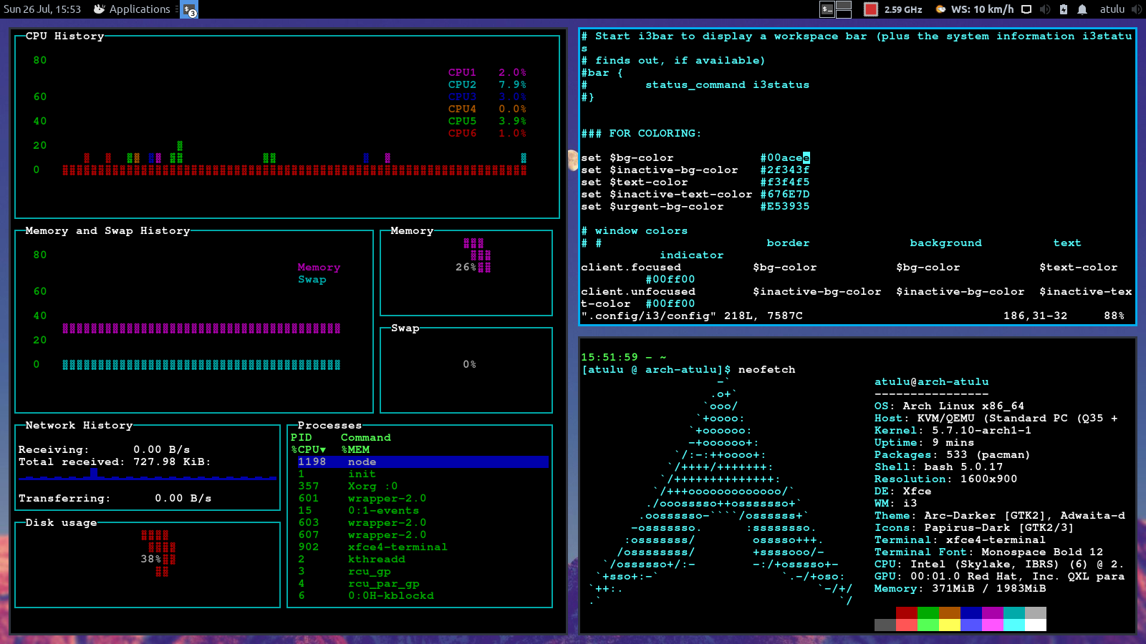Click the %CPU sort column header
1146x644 pixels.
309,450
